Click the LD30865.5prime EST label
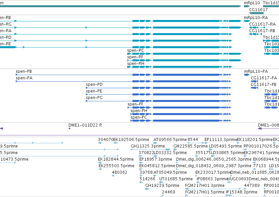 click(228, 153)
